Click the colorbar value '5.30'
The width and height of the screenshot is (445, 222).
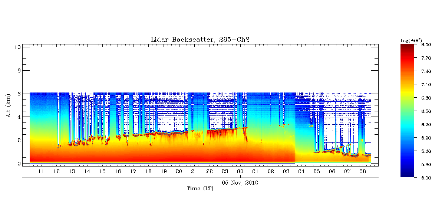point(426,165)
